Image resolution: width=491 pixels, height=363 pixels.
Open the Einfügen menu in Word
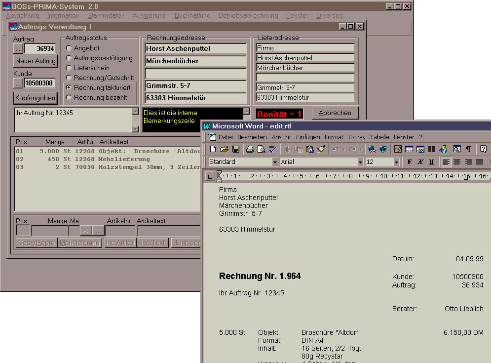pos(308,137)
